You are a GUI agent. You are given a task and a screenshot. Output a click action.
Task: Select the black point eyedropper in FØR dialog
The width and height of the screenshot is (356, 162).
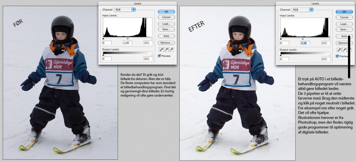[161, 49]
